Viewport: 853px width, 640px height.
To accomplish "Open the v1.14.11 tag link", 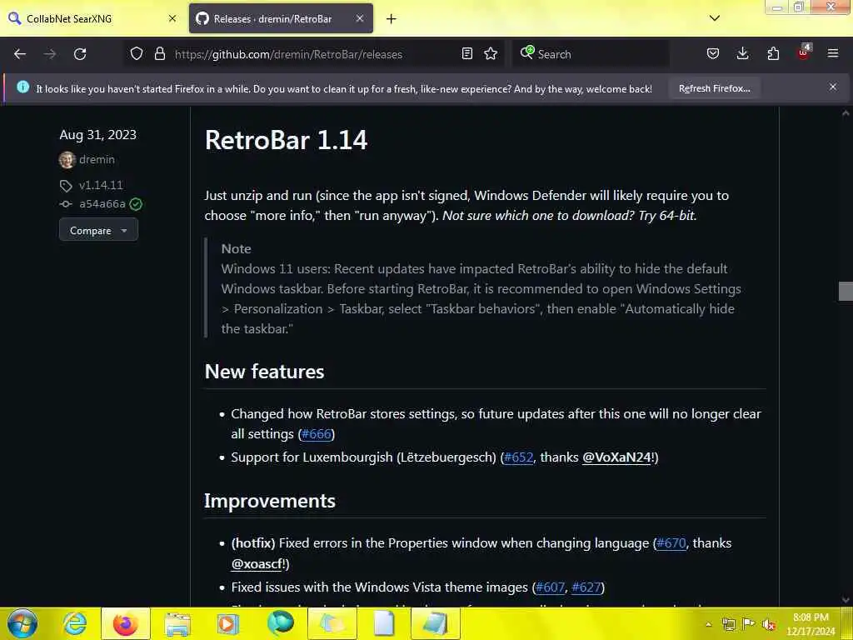I will coord(101,185).
